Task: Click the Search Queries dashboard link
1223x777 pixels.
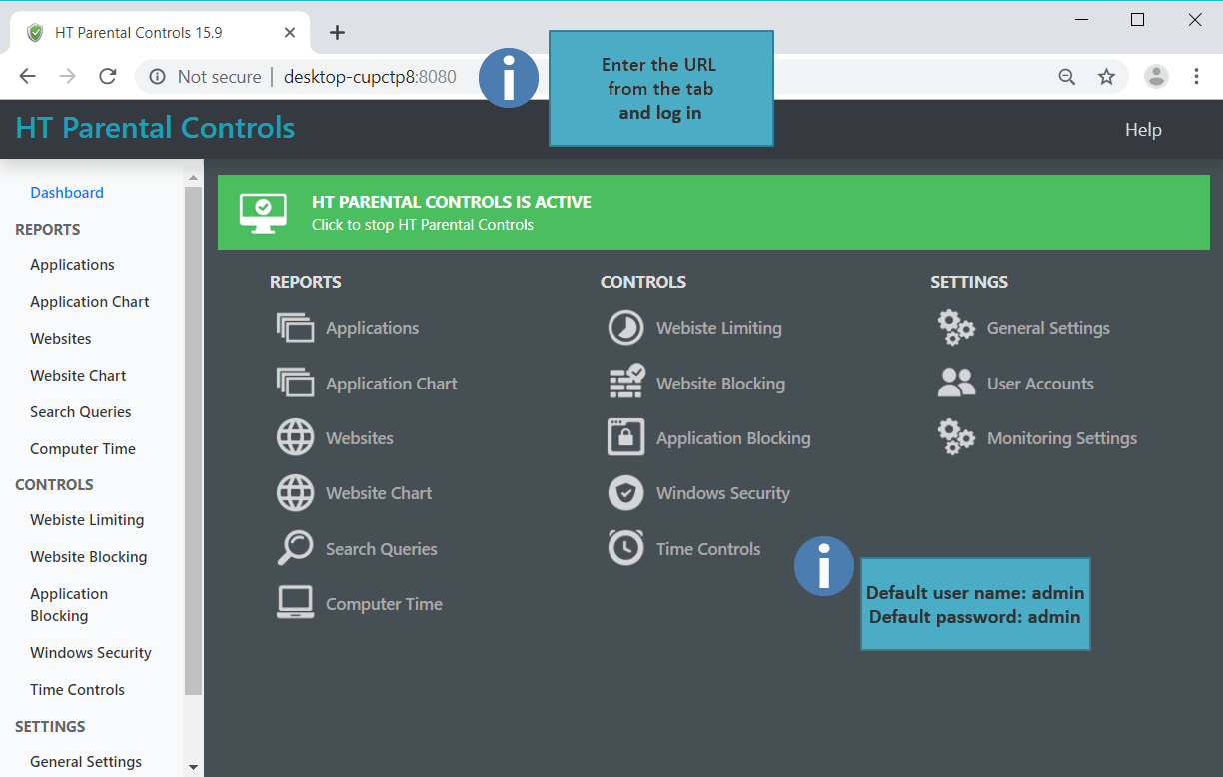Action: pyautogui.click(x=382, y=549)
